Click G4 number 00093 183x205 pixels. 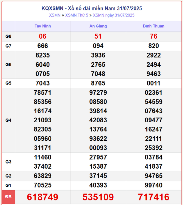(98, 148)
